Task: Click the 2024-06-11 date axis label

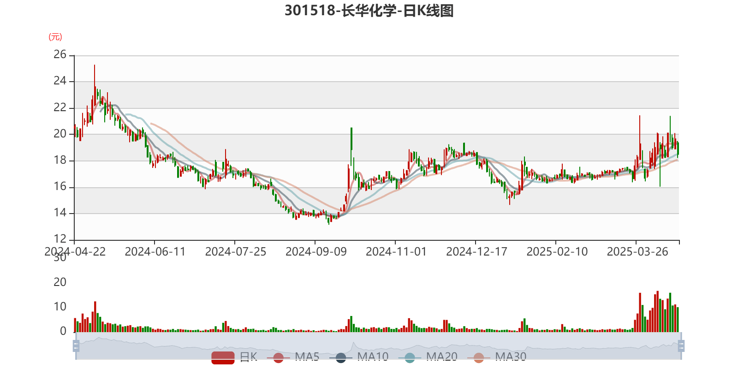Action: 155,252
